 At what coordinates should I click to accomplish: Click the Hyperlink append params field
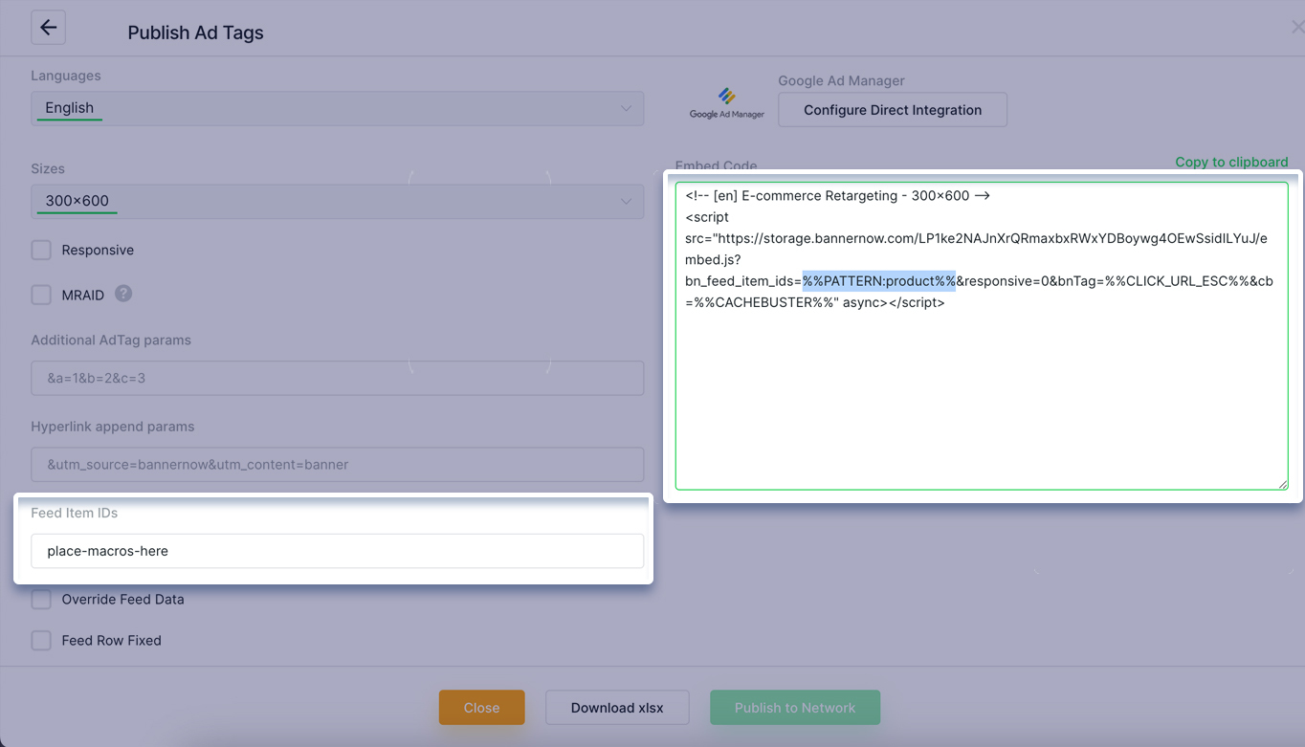click(337, 465)
